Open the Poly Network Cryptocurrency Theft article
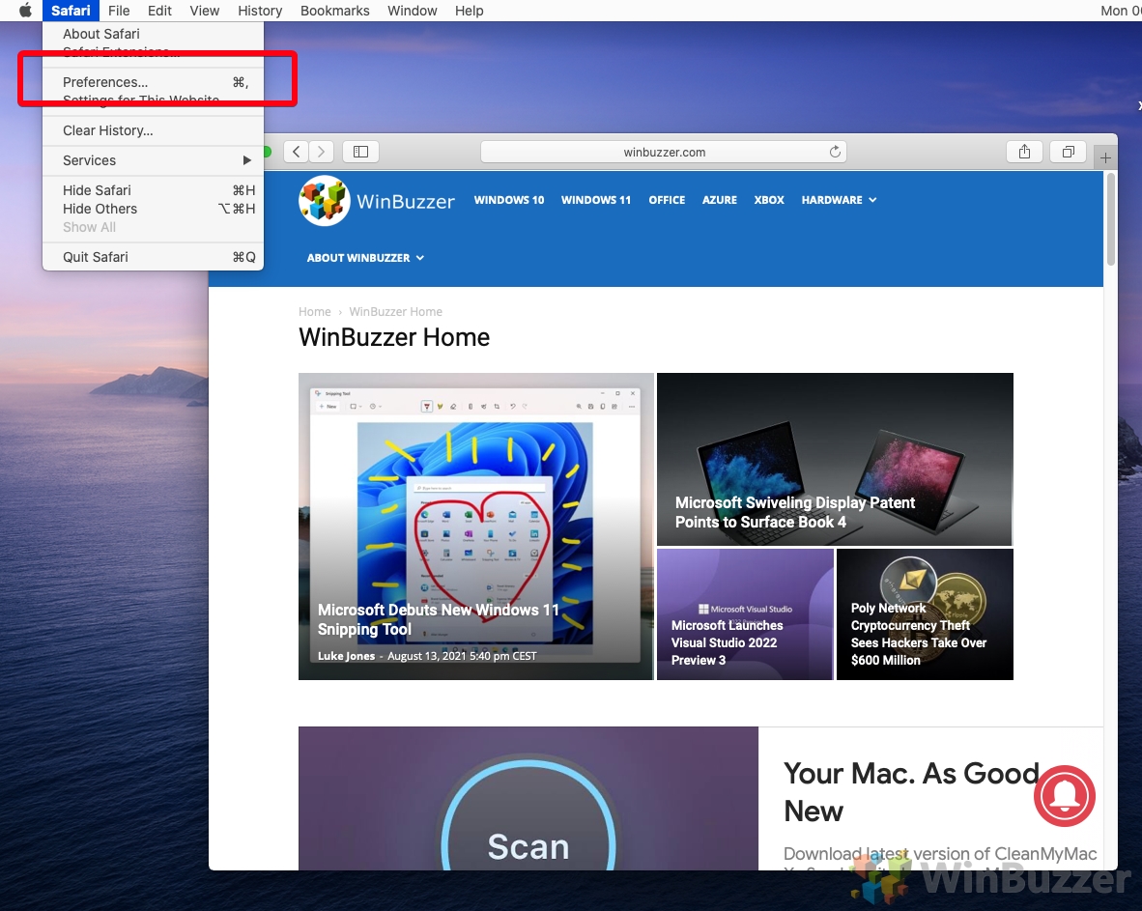The image size is (1142, 911). (x=919, y=634)
